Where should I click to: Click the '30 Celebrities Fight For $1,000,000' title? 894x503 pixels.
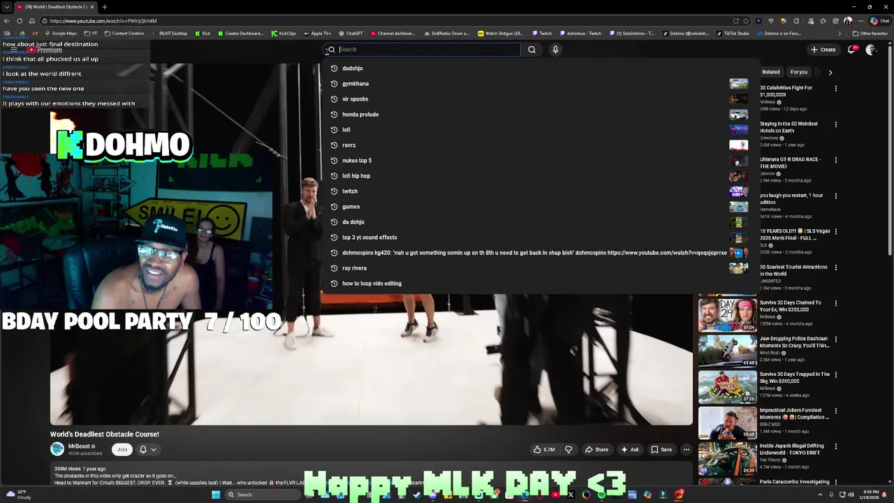click(786, 91)
